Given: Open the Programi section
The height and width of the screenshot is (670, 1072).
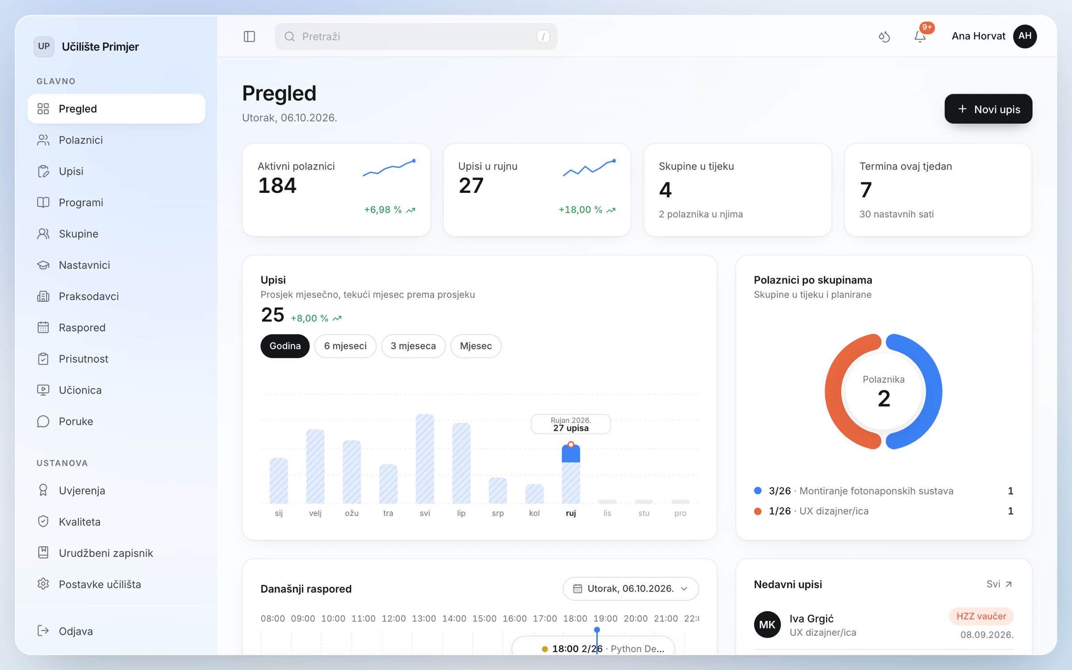Looking at the screenshot, I should coord(116,202).
